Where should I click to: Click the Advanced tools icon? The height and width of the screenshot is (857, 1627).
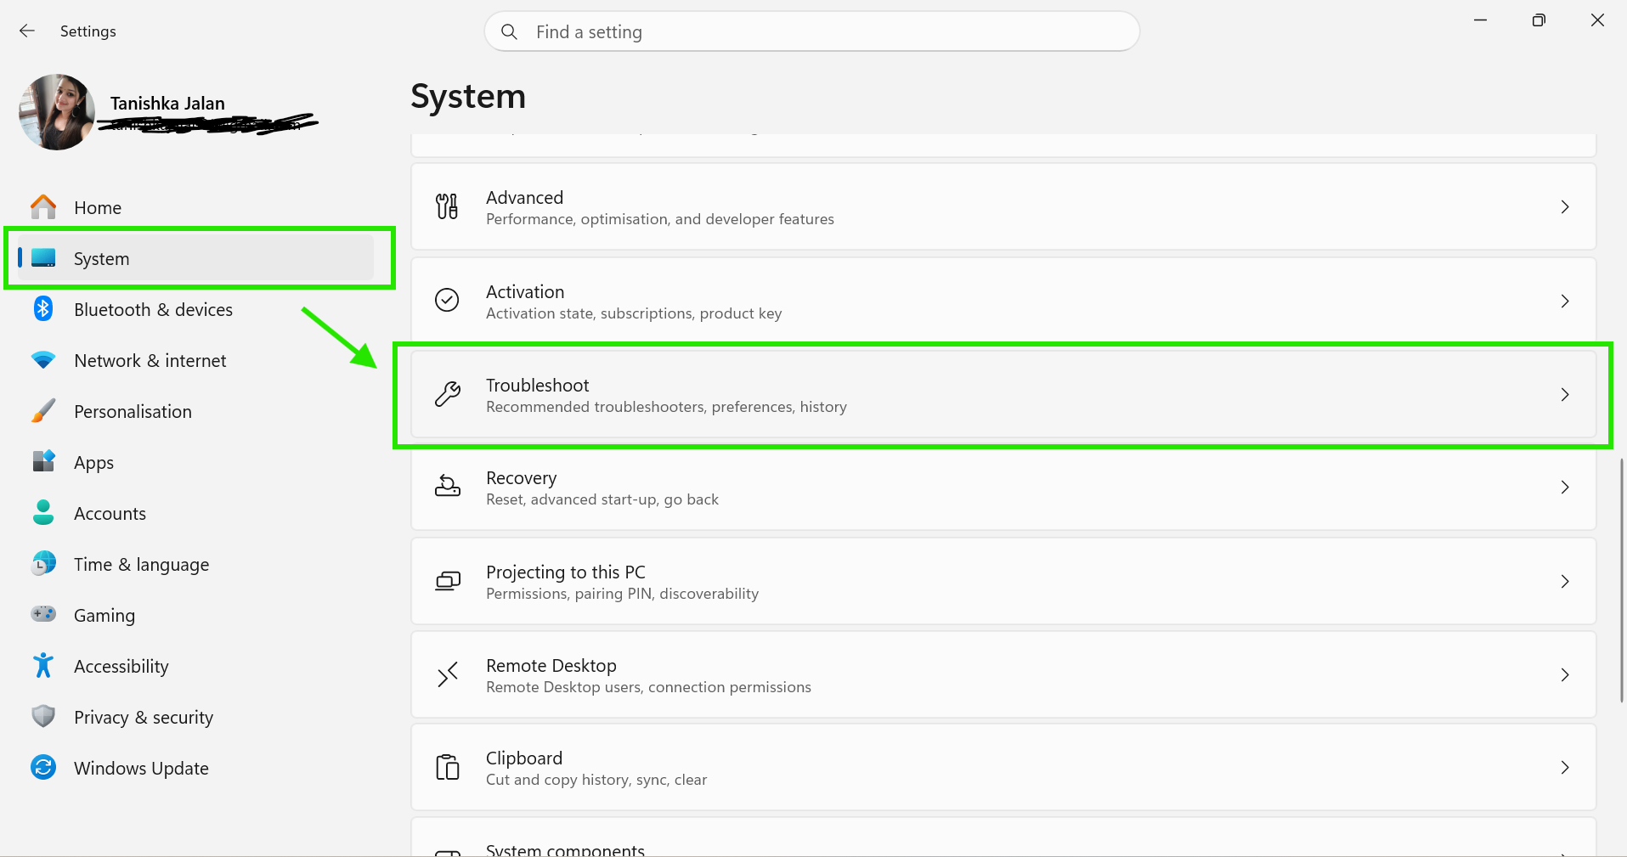(447, 206)
